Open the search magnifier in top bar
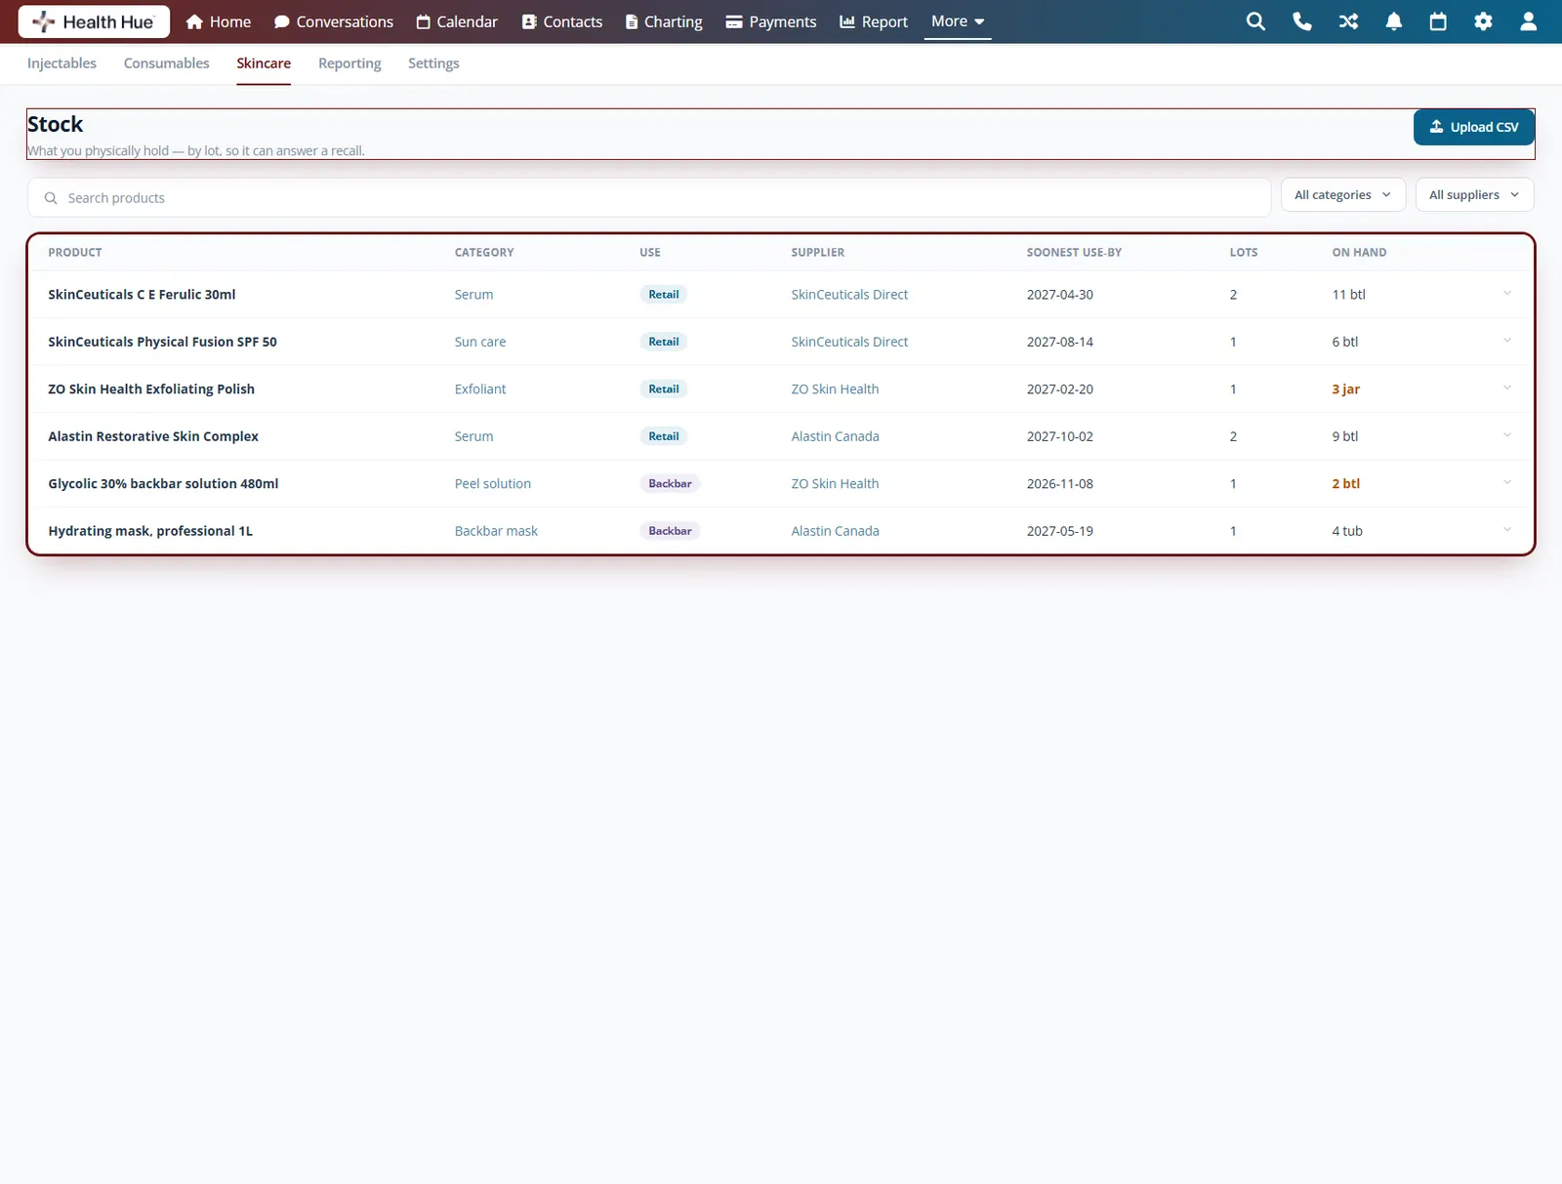Viewport: 1562px width, 1184px height. (1255, 21)
